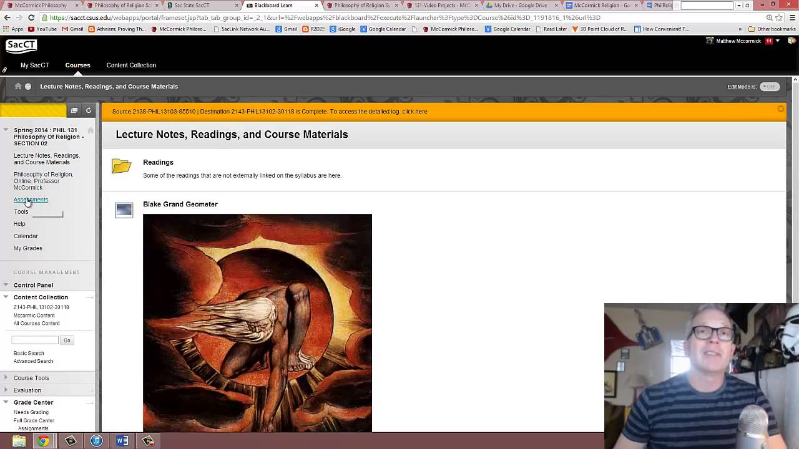Refresh the course menu
The image size is (799, 449).
click(x=89, y=110)
